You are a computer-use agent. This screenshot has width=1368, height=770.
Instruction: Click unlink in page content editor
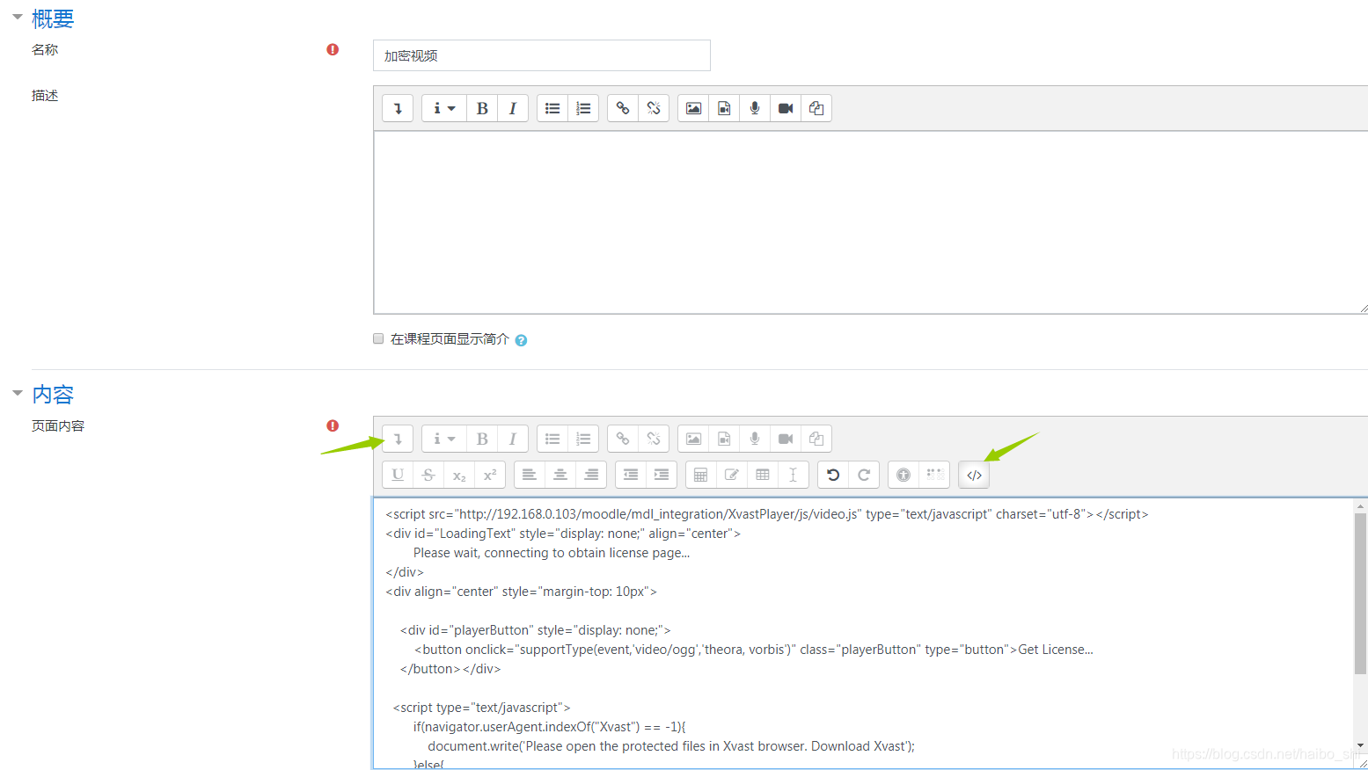tap(654, 439)
